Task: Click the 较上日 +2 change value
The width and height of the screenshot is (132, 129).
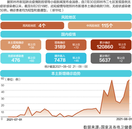Action: pyautogui.click(x=121, y=59)
